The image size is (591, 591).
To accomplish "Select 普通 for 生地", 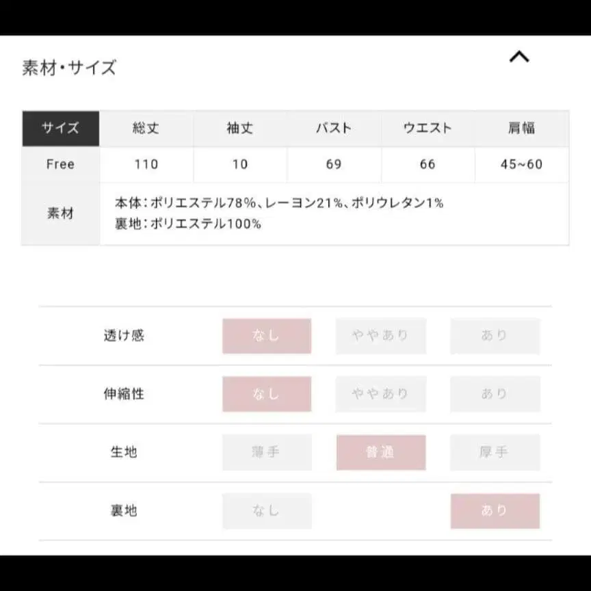I will coord(381,452).
